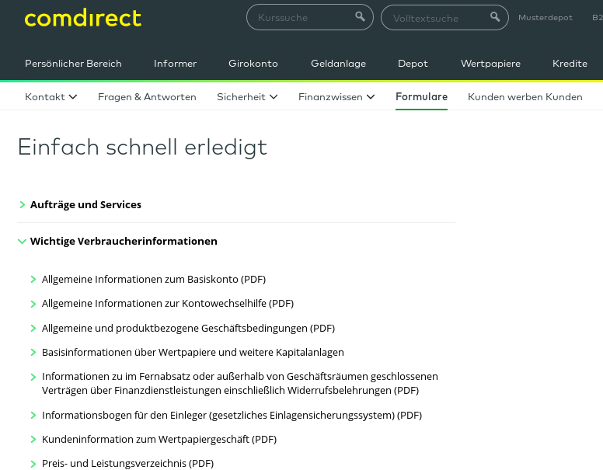Image resolution: width=603 pixels, height=470 pixels.
Task: Open Kunden werben Kunden page
Action: point(525,97)
